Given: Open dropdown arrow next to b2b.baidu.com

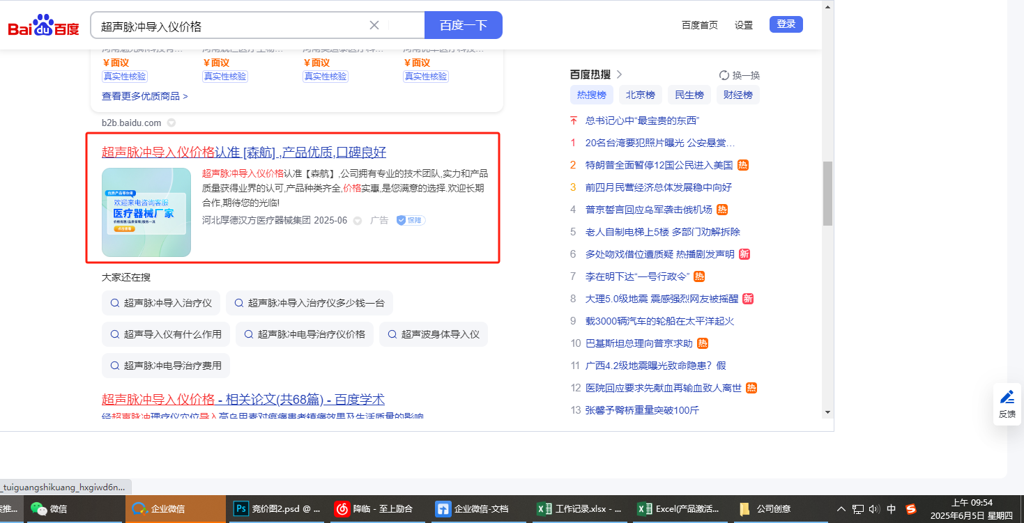Looking at the screenshot, I should (x=171, y=123).
